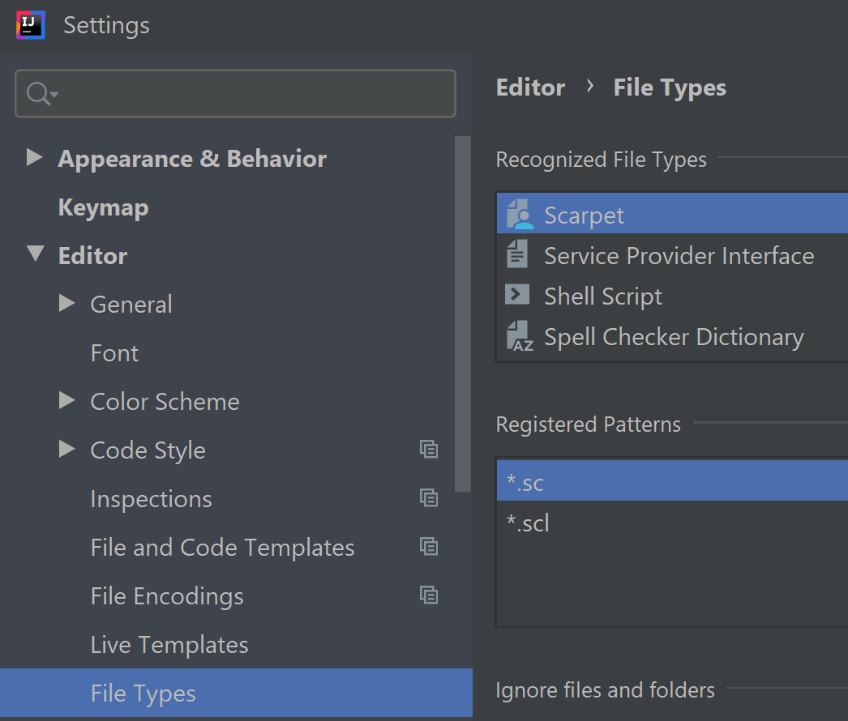Click the Settings window title
This screenshot has width=848, height=721.
(106, 25)
